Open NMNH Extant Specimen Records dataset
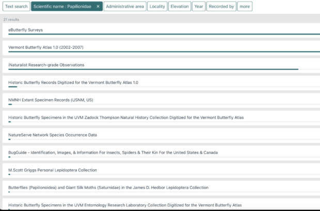This screenshot has width=320, height=211. point(51,100)
